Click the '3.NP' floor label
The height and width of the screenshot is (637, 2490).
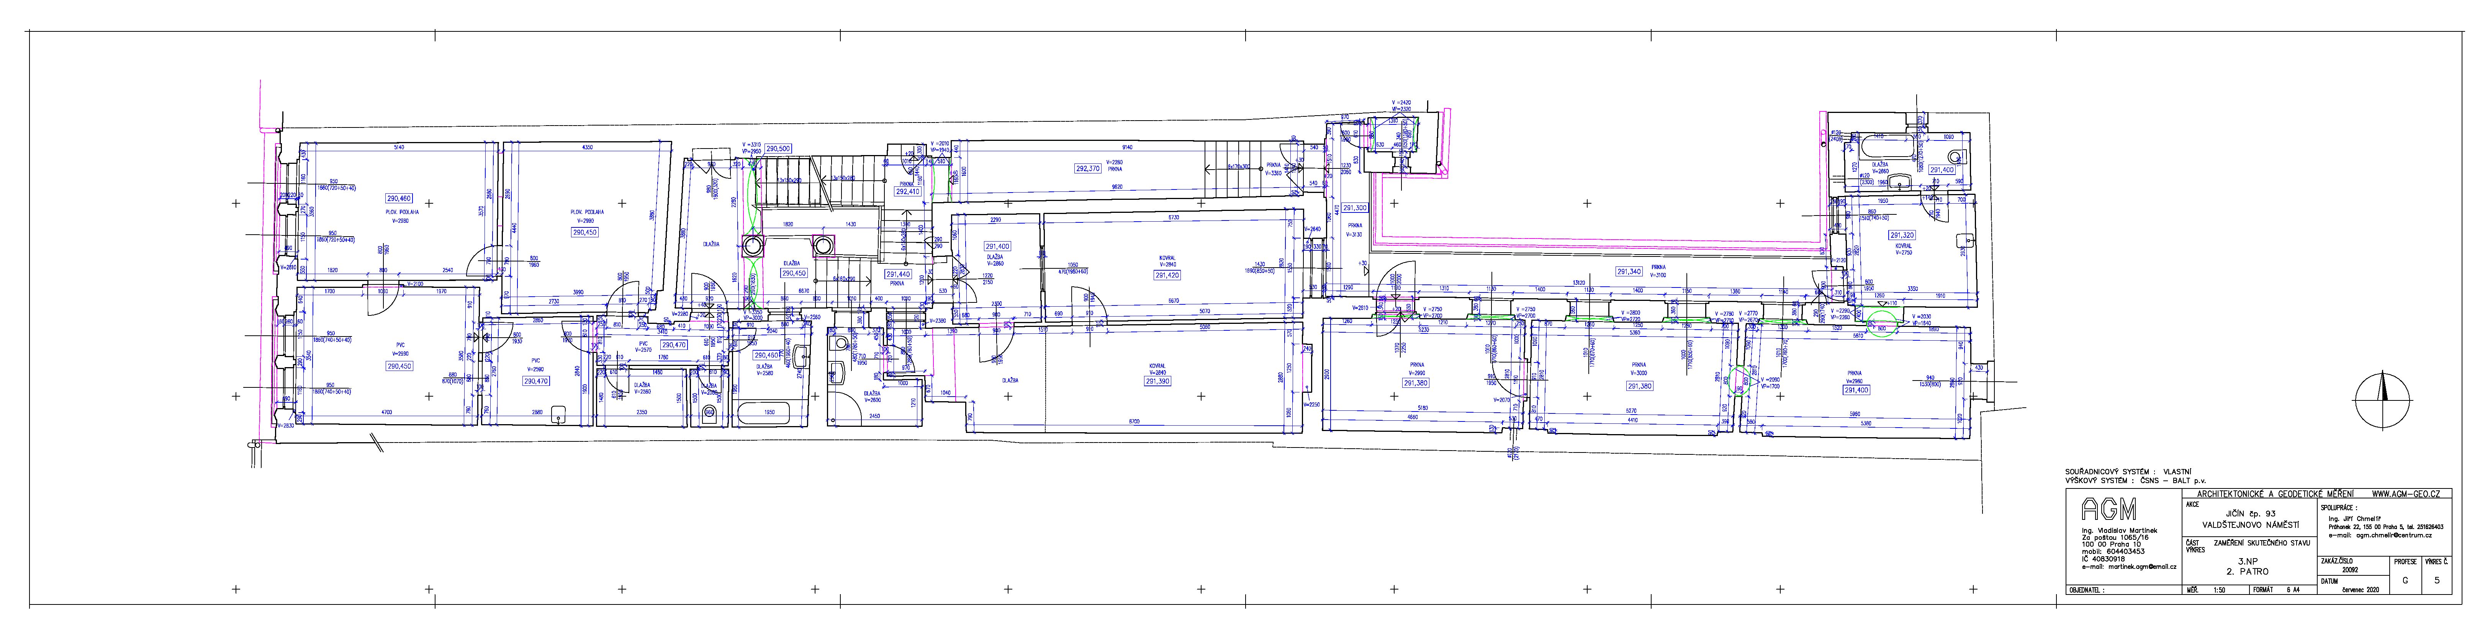point(2248,562)
